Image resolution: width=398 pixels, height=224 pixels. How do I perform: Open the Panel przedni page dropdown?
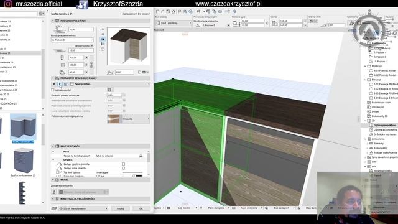pyautogui.click(x=109, y=84)
